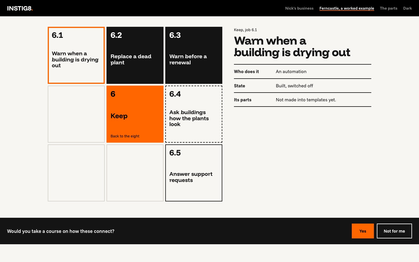This screenshot has width=419, height=262.
Task: Open tile 6.4 Ask buildings how the plants look
Action: point(194,114)
